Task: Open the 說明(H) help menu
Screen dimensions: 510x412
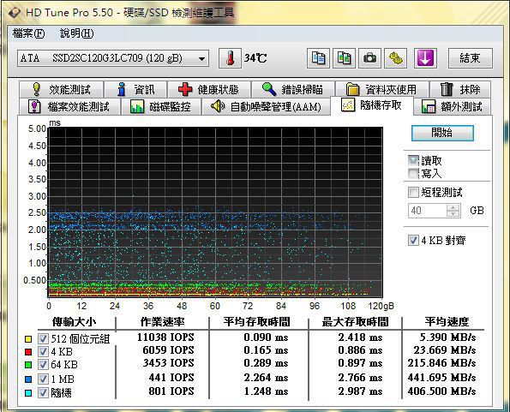Action: click(77, 33)
